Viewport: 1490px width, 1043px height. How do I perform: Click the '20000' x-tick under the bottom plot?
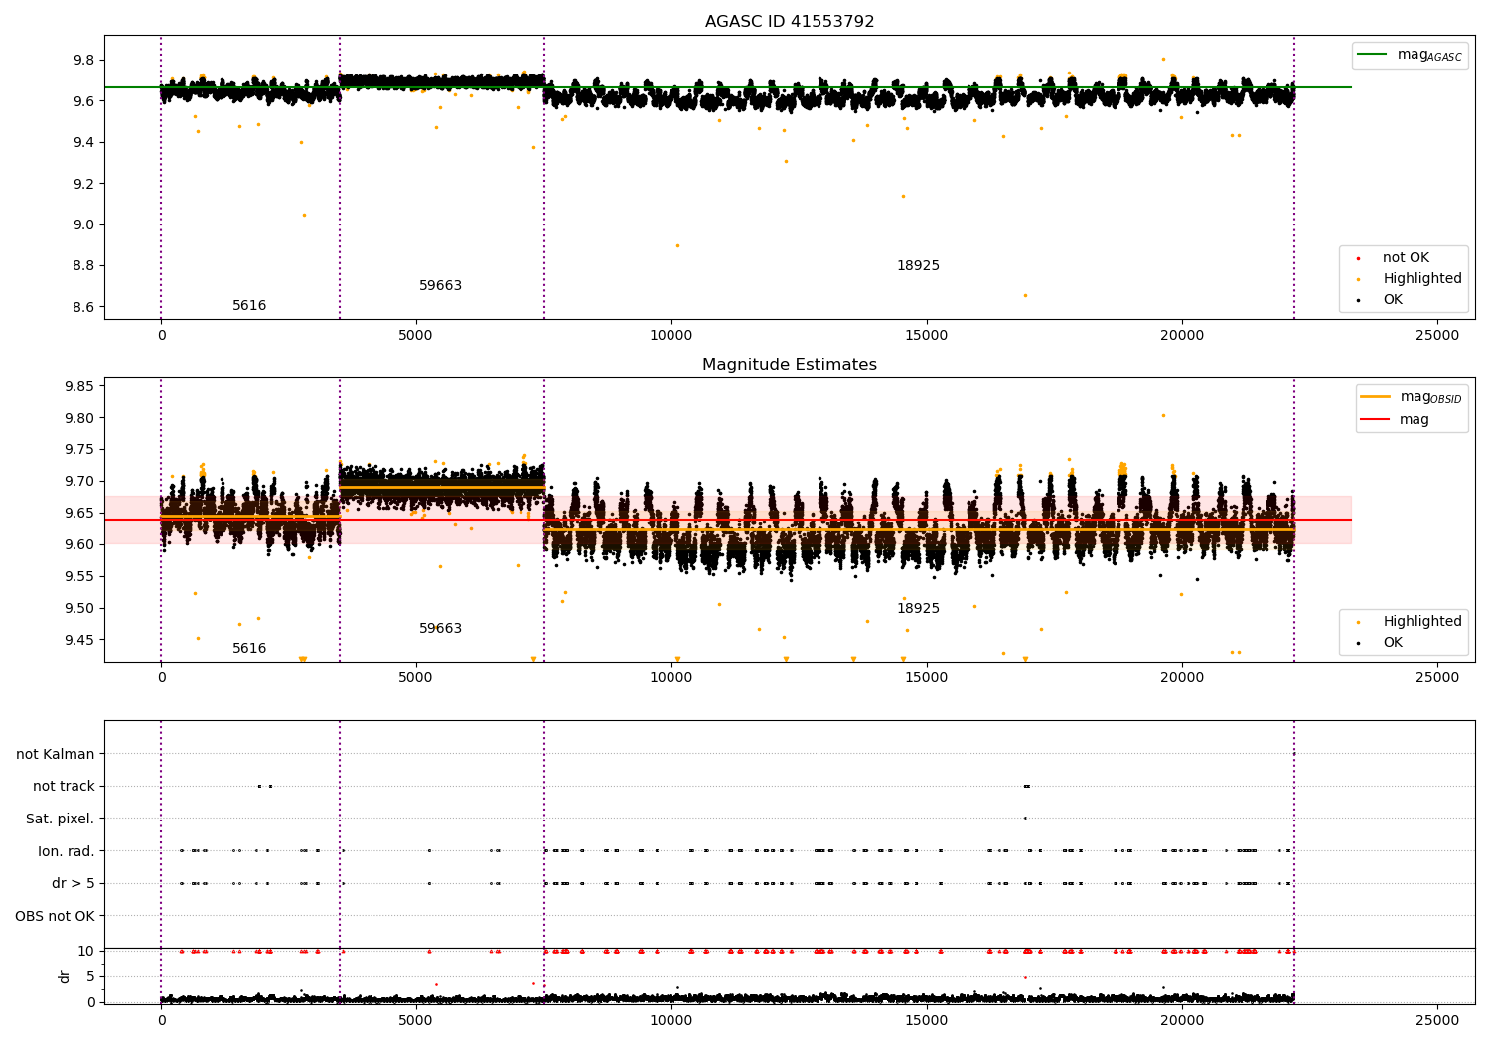point(1182,1021)
